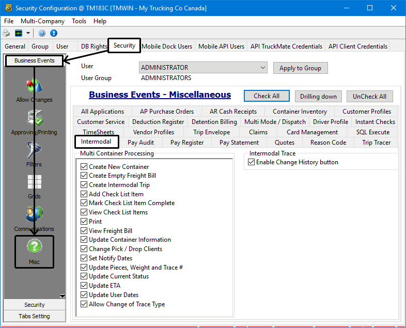Click the green Misc question mark icon
Screen dimensions: 406x328
point(34,247)
